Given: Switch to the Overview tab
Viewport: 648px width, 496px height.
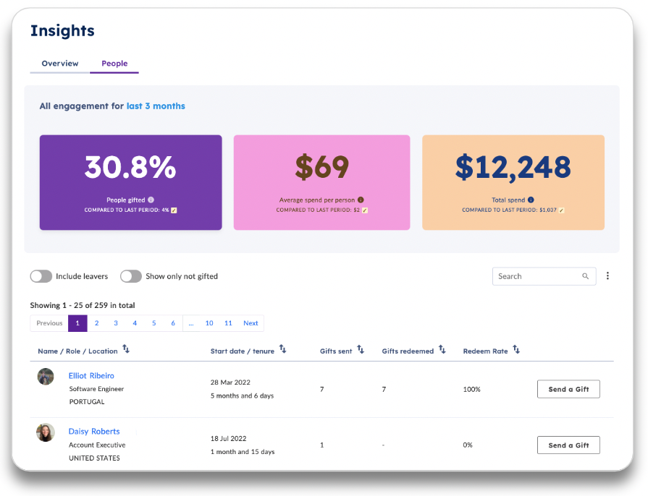Looking at the screenshot, I should (x=60, y=64).
